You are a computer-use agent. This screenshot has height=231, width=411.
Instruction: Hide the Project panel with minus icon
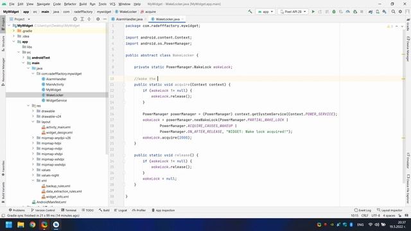(x=105, y=19)
